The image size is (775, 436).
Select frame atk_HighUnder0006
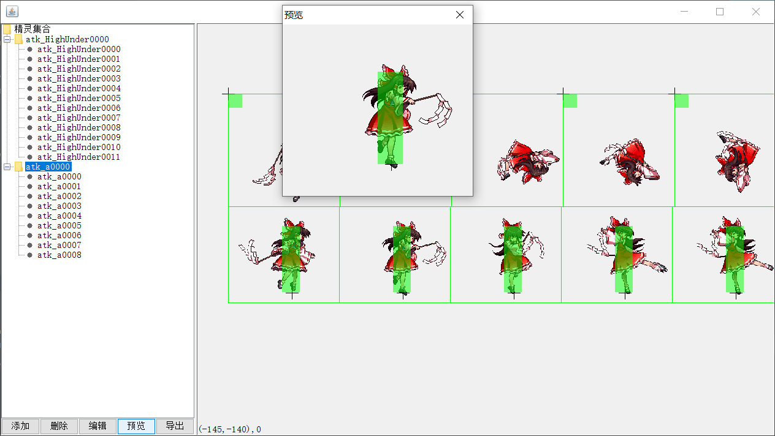[x=78, y=108]
